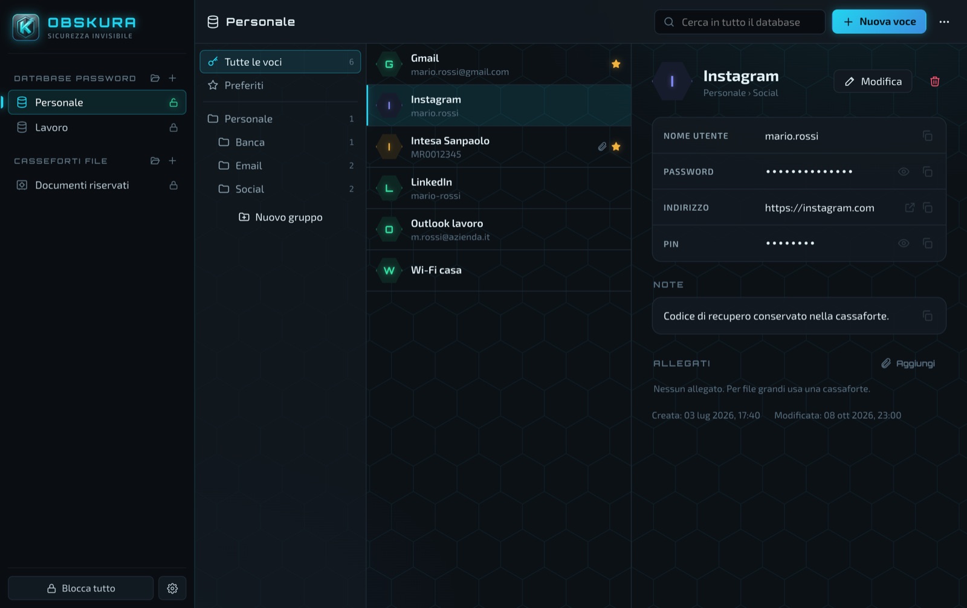Click the Blocca tutto button
Image resolution: width=967 pixels, height=608 pixels.
click(81, 588)
